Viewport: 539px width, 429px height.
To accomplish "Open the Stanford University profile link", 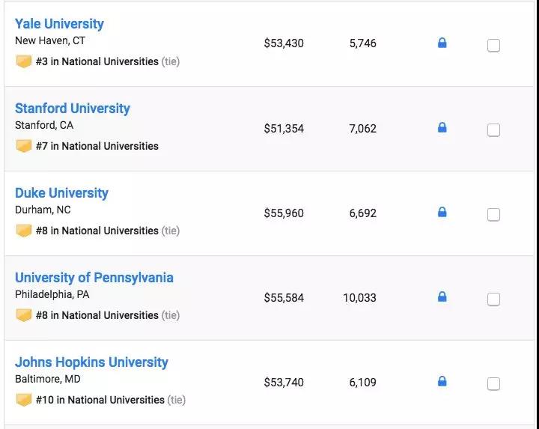I will click(73, 109).
